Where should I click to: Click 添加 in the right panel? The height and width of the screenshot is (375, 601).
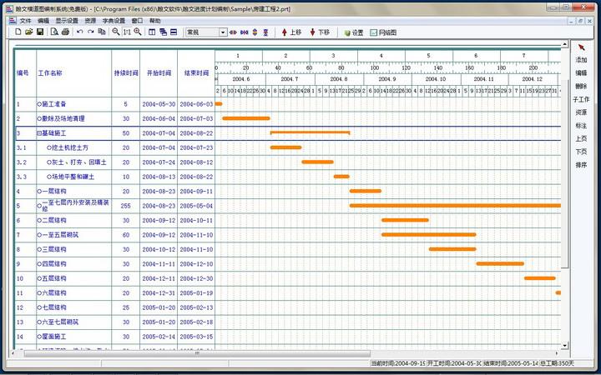[581, 60]
